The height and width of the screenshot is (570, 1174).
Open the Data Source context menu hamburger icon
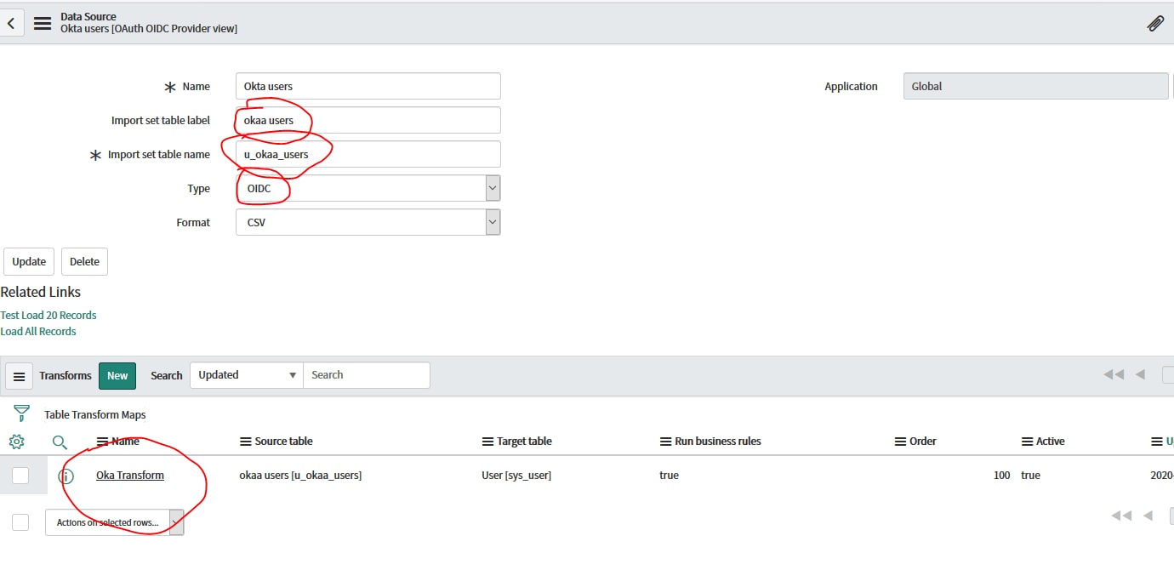pos(42,23)
